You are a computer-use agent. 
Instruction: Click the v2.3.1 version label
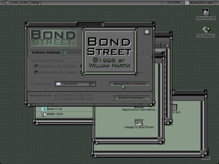click(145, 51)
